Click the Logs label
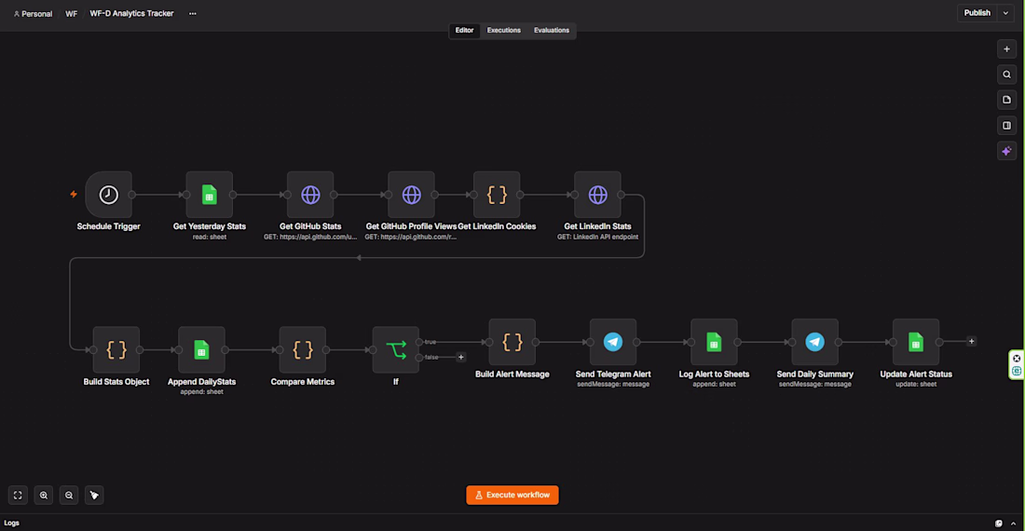Viewport: 1025px width, 531px height. [x=12, y=524]
